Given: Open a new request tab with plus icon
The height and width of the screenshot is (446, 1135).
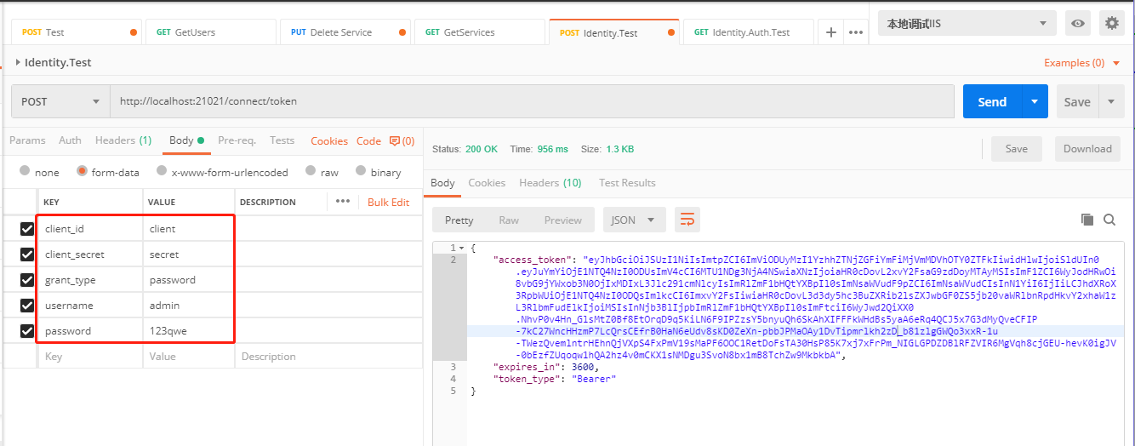Looking at the screenshot, I should coord(830,32).
